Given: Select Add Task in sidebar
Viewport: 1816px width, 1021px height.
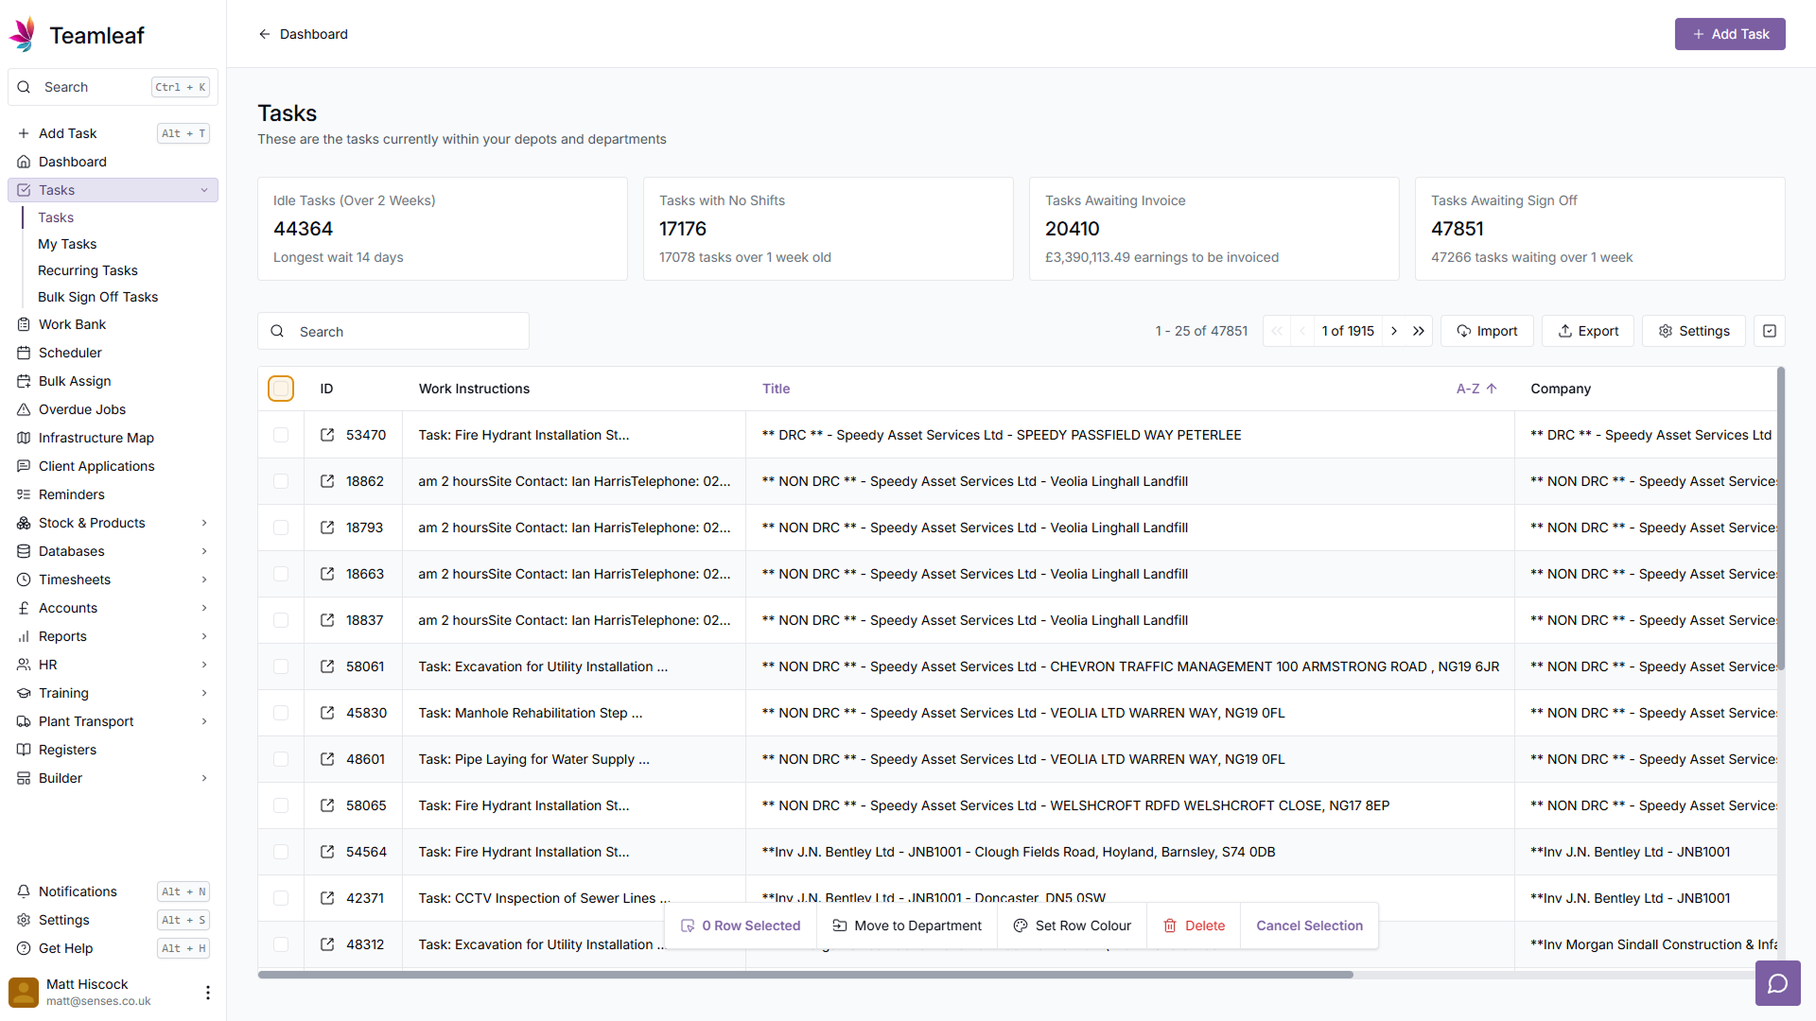Looking at the screenshot, I should (113, 133).
